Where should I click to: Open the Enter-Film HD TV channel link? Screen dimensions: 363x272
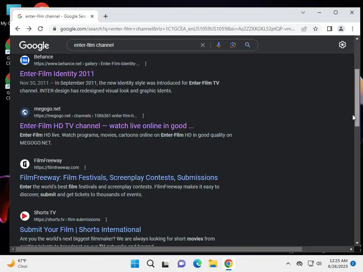(107, 126)
